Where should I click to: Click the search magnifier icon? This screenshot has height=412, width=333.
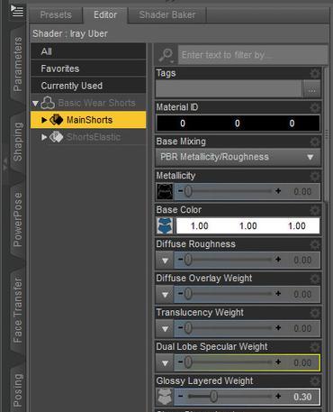click(x=166, y=55)
